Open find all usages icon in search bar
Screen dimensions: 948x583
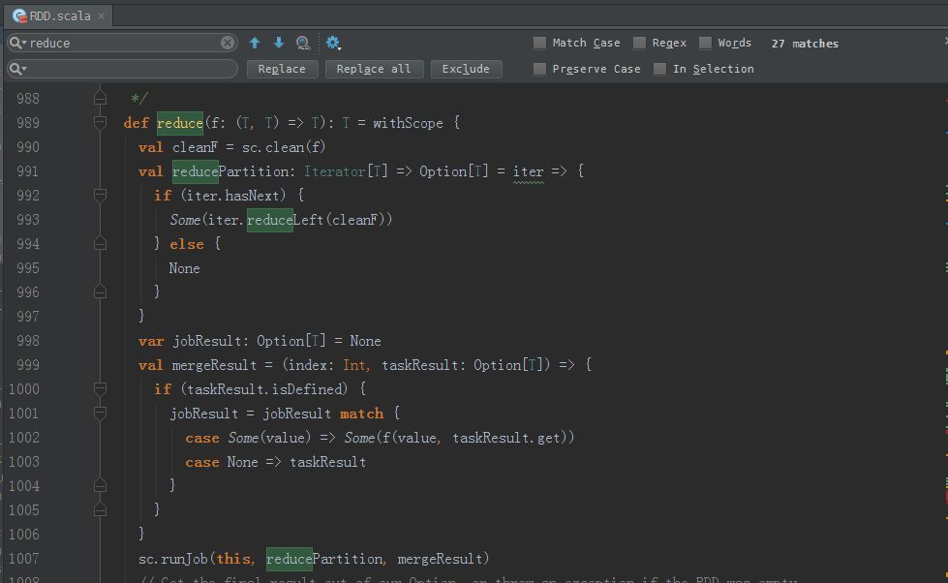tap(303, 43)
